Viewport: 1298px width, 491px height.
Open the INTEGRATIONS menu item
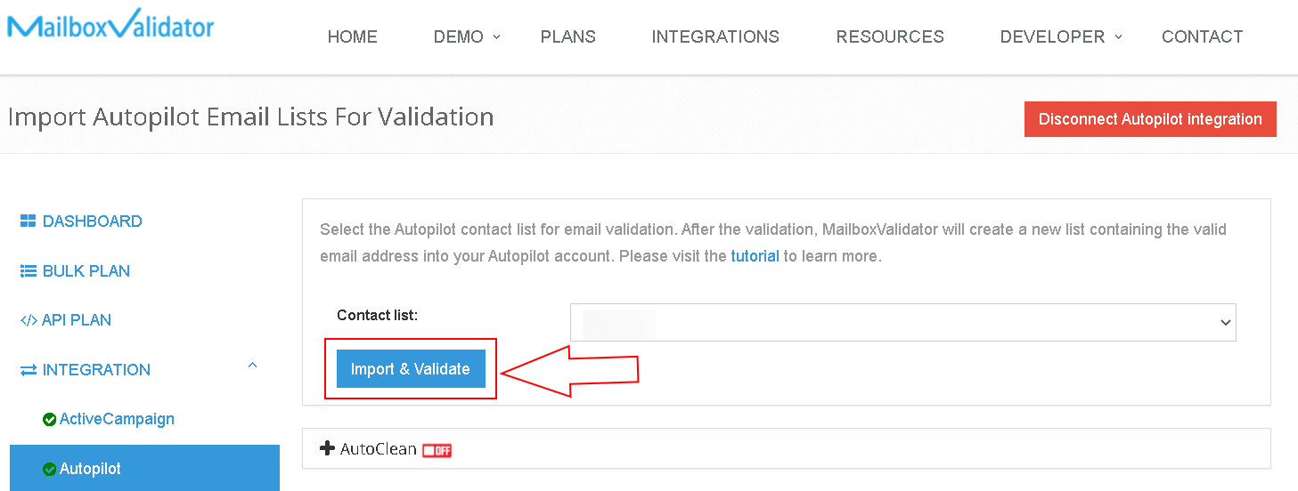click(715, 36)
